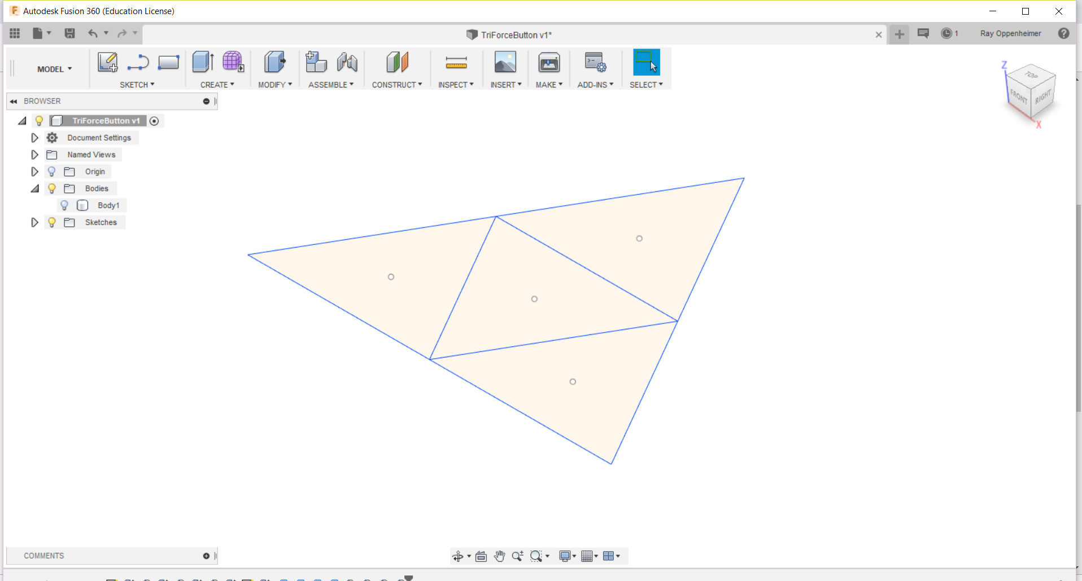Open the CONSTRUCT menu
Viewport: 1082px width, 581px height.
tap(397, 85)
